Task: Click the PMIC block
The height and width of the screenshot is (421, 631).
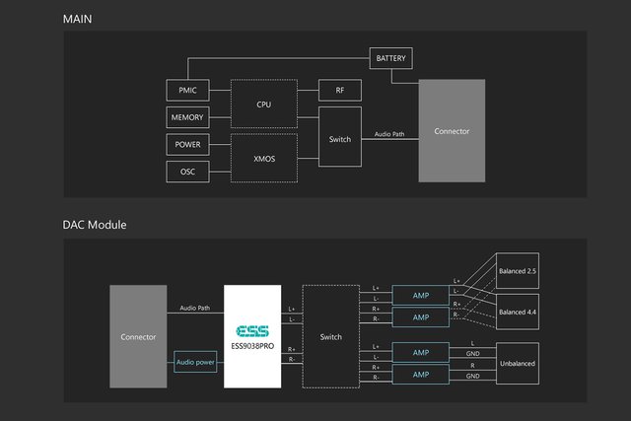Action: click(x=187, y=92)
